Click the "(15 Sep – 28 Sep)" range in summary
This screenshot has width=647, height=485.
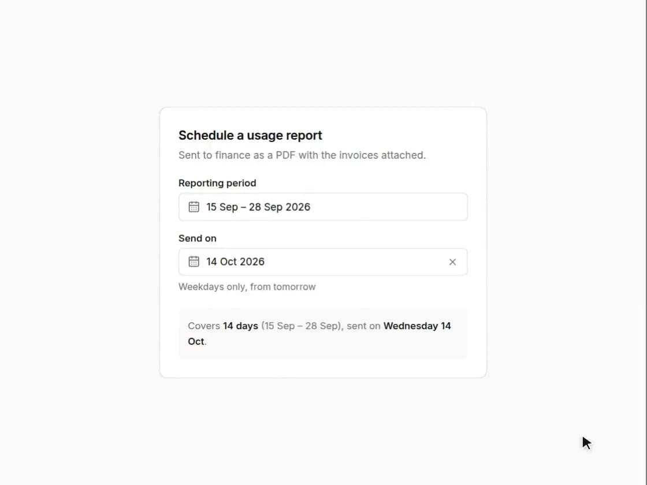302,326
